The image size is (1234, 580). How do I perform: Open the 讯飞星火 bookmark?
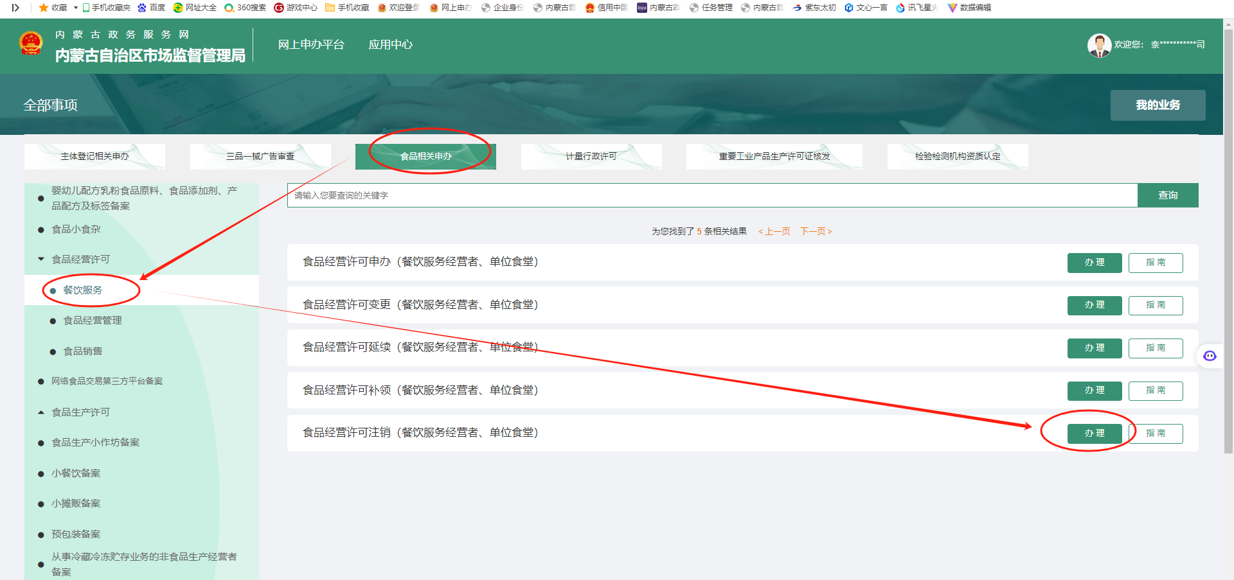pos(917,8)
